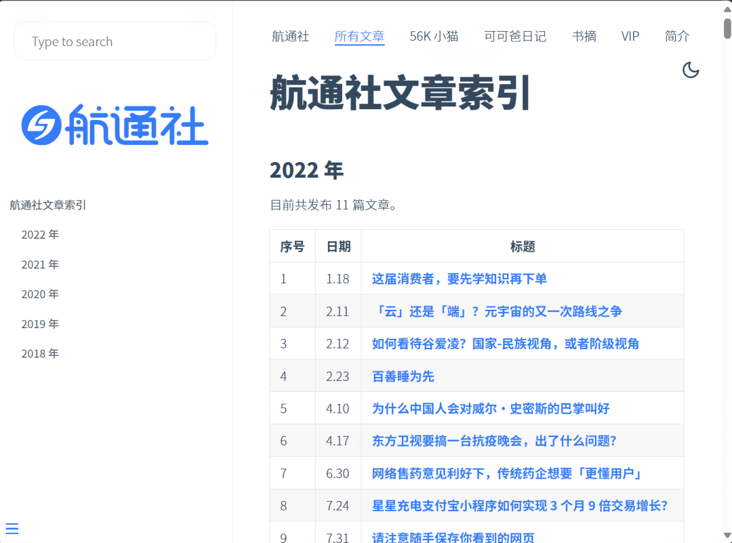Click 2019 年 in the table of contents
Screen dimensions: 732x543
pos(40,324)
